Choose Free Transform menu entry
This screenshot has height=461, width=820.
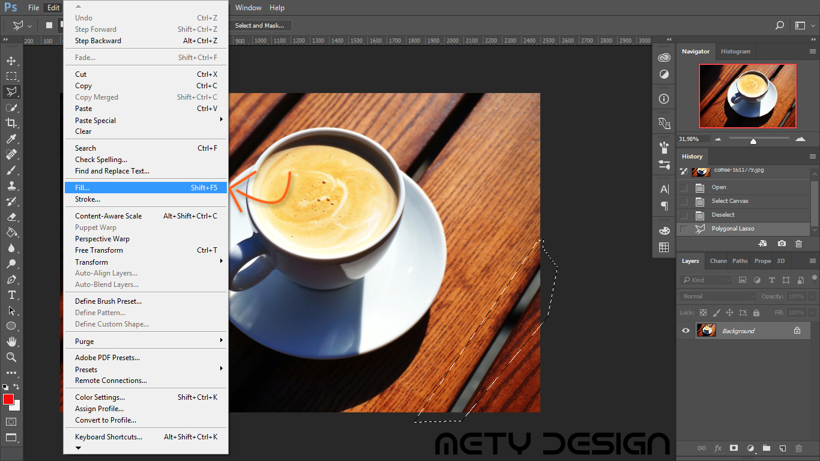[x=146, y=250]
